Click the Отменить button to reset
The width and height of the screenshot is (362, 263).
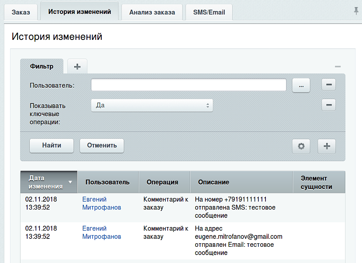pyautogui.click(x=101, y=146)
